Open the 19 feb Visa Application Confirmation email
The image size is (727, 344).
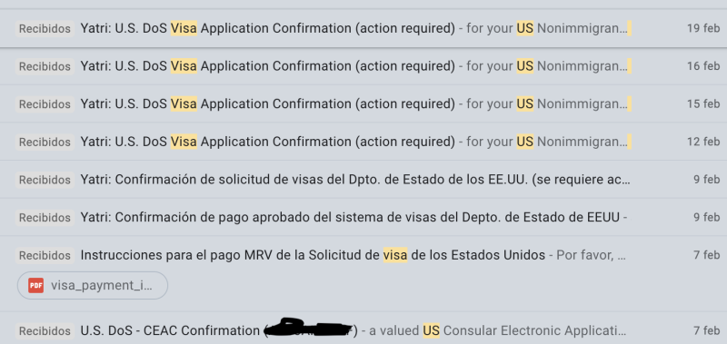pyautogui.click(x=363, y=28)
